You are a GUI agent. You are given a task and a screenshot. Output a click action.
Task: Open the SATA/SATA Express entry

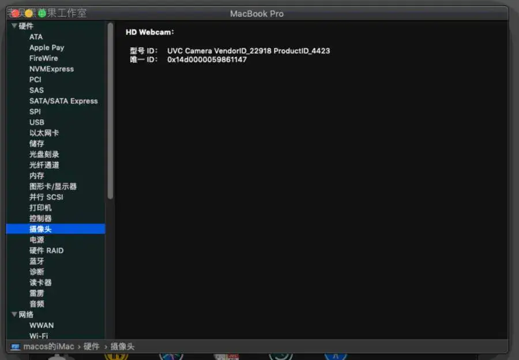[x=63, y=101]
